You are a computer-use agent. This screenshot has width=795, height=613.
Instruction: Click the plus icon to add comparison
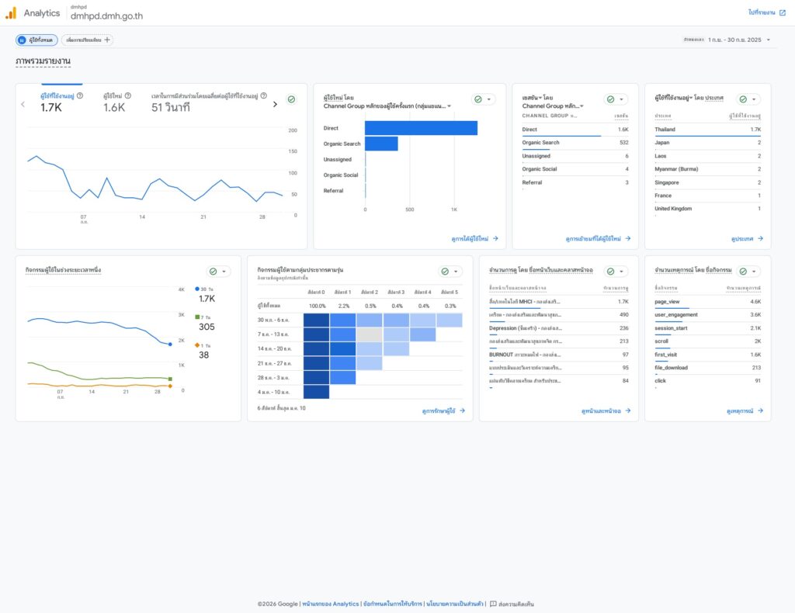(x=107, y=40)
